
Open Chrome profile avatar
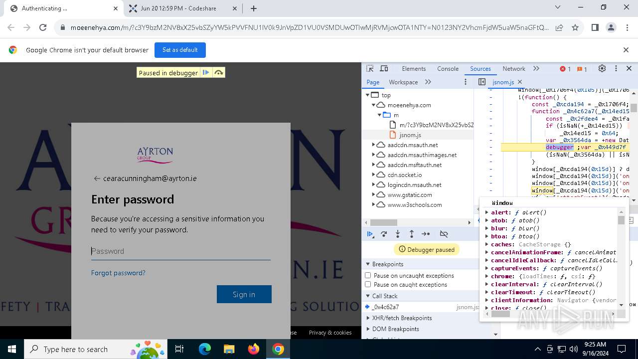tap(611, 28)
